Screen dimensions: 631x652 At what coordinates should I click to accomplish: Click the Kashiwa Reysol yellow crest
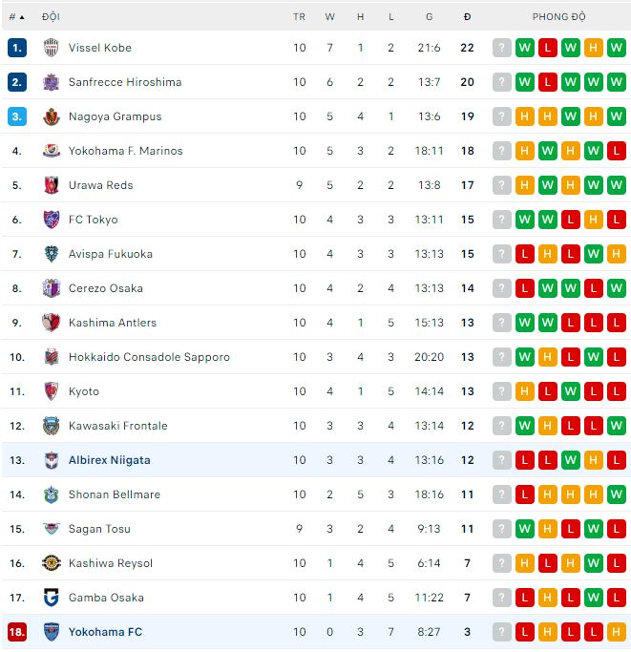(x=52, y=563)
